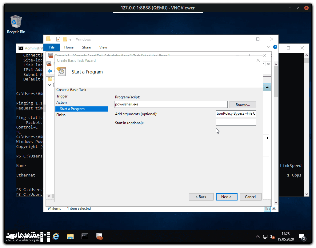
Task: Click the Task Scheduler console taskbar icon
Action: 100,236
